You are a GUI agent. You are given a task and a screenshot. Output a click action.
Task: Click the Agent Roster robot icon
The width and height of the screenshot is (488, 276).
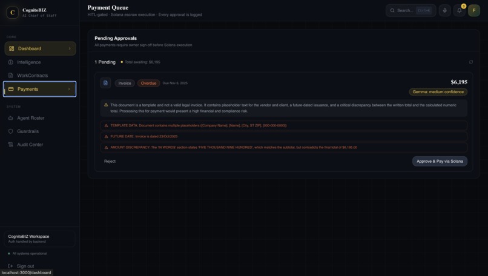(x=10, y=118)
